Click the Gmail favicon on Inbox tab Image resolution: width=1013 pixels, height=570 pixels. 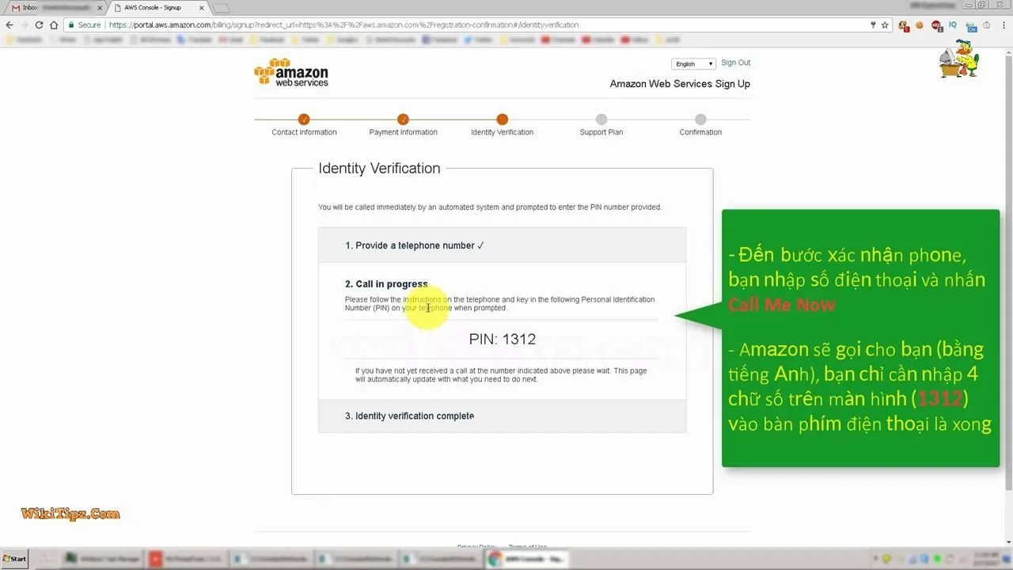coord(16,7)
